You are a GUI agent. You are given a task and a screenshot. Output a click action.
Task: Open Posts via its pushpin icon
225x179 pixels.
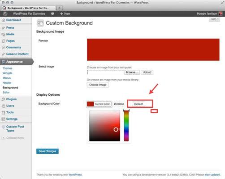click(3, 28)
